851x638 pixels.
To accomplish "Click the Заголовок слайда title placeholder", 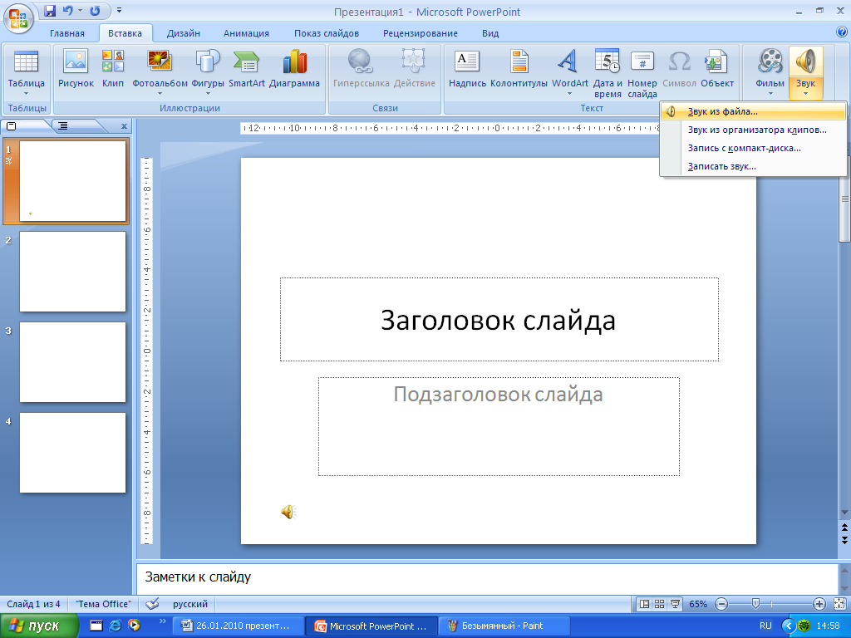I will click(x=499, y=320).
